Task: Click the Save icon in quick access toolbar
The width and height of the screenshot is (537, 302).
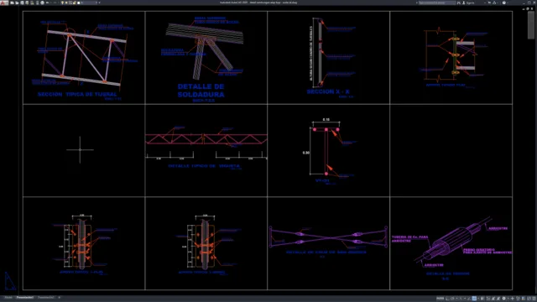Action: point(22,3)
